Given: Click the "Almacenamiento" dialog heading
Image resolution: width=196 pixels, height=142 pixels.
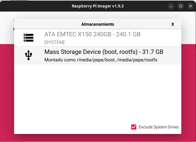Looking at the screenshot, I should tap(98, 24).
